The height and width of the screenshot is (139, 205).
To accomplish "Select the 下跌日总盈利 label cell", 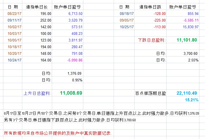I will point(152,40).
